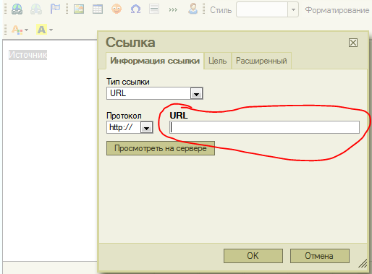Viewport: 372px width, 274px height.
Task: Switch to the Информация ссылки tab
Action: (155, 61)
